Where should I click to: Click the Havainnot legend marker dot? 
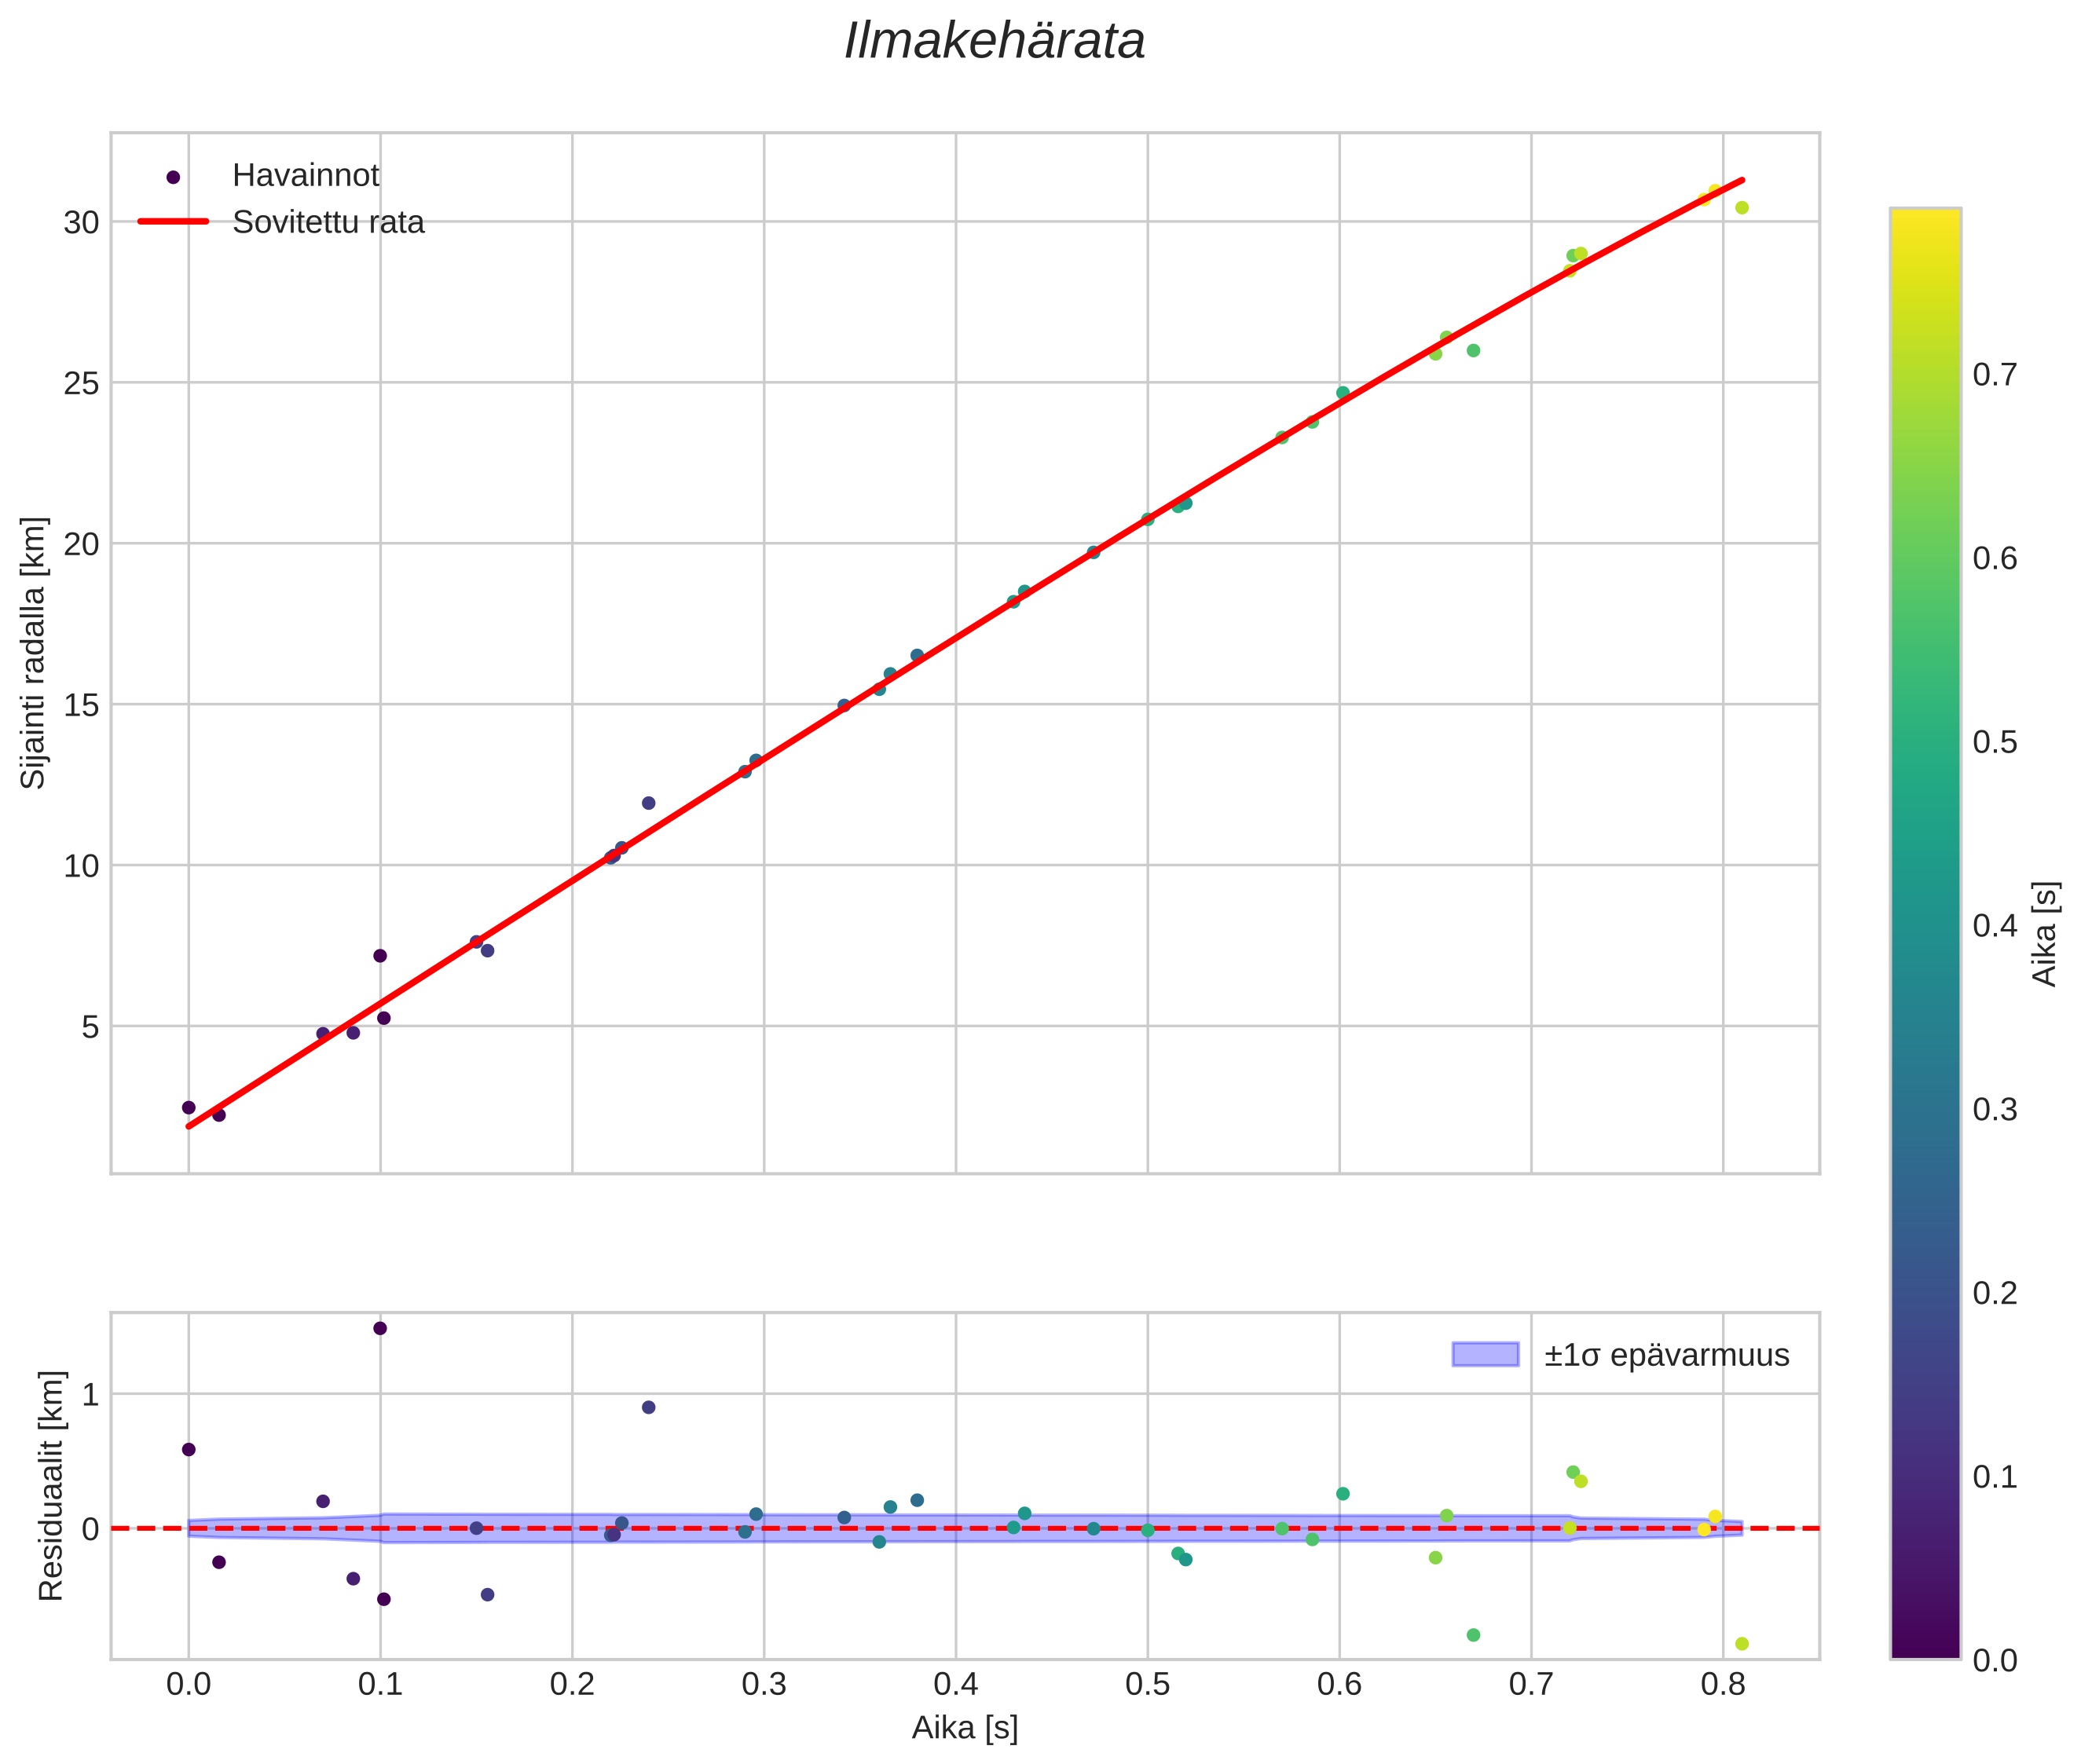coord(173,177)
